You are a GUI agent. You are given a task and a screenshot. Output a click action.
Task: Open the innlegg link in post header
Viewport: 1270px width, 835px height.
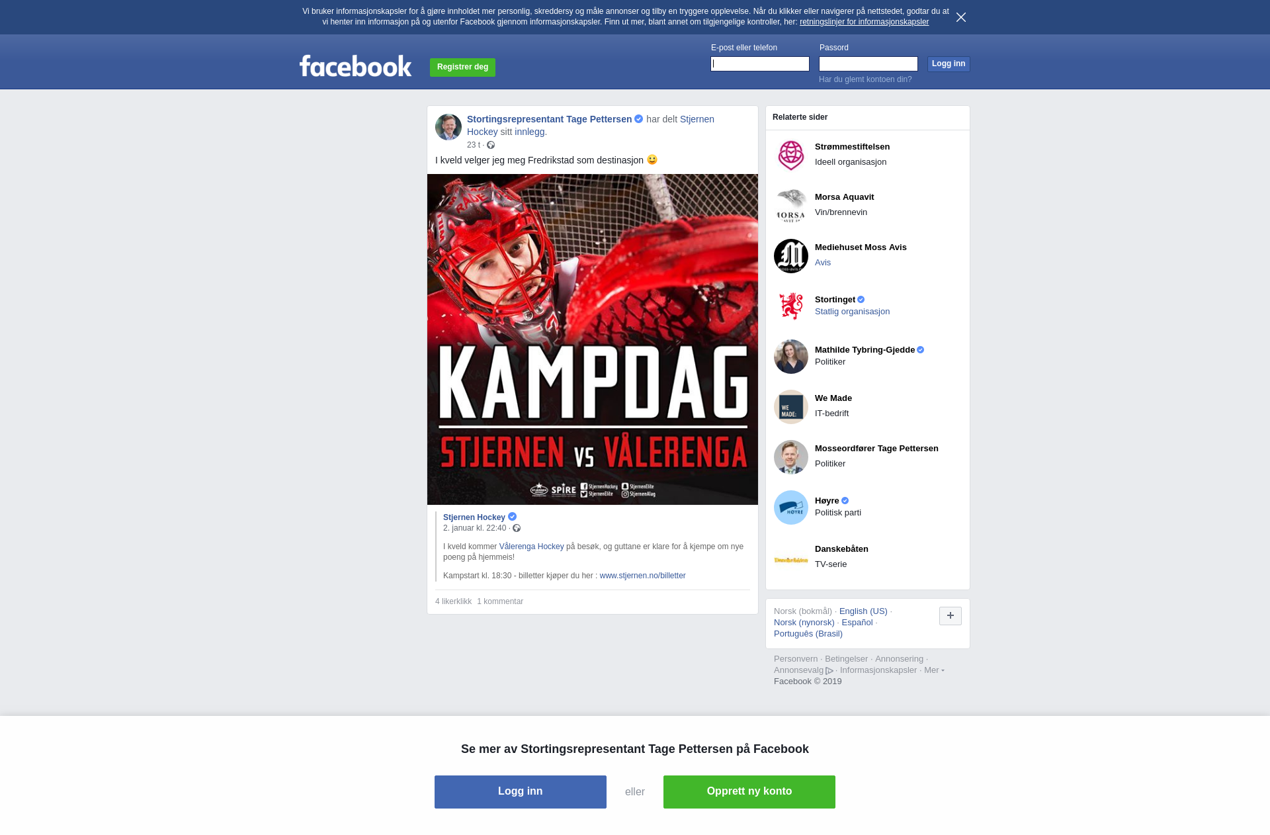pos(530,132)
